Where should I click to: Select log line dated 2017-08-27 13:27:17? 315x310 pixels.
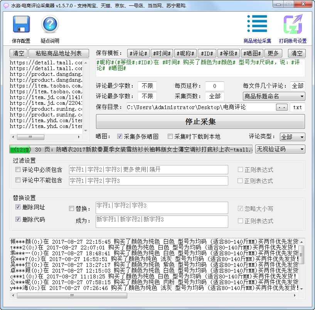click(x=154, y=265)
